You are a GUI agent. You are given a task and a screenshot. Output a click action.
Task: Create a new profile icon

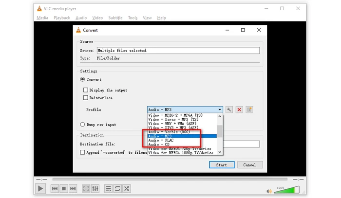tap(249, 110)
